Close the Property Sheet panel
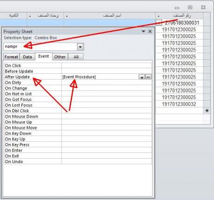 click(x=150, y=32)
